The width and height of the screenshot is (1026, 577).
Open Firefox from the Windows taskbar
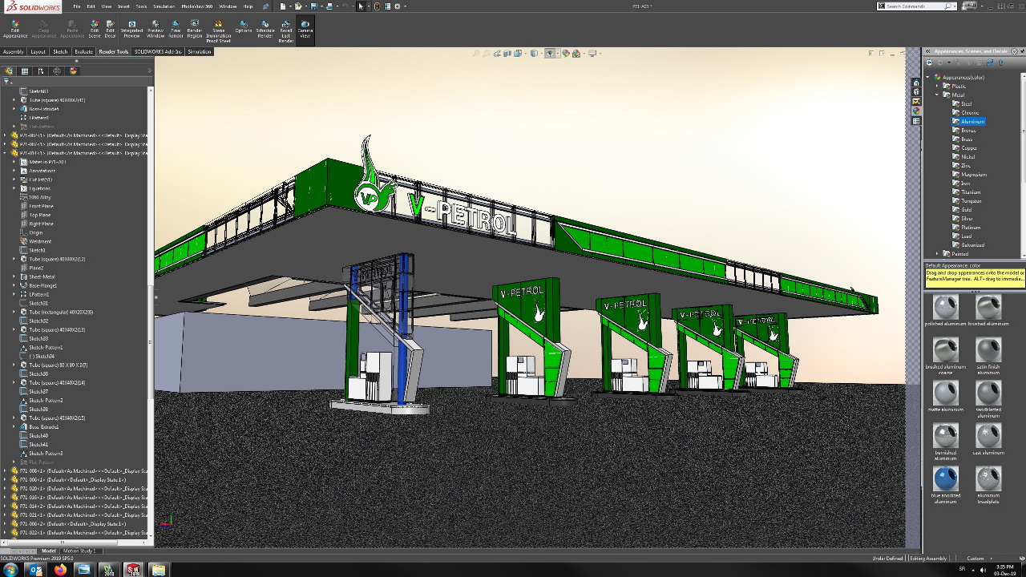coord(60,570)
